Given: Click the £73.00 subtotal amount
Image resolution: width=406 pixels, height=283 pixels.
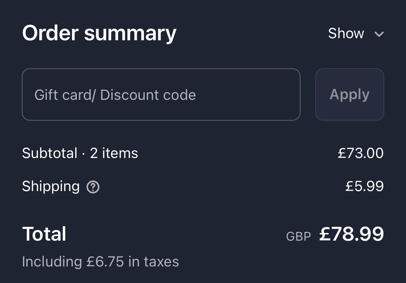Looking at the screenshot, I should [361, 153].
